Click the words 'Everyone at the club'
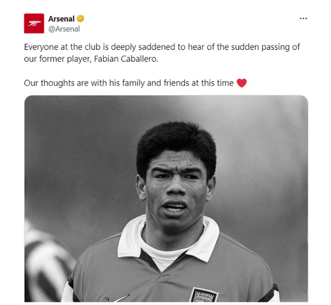The width and height of the screenshot is (331, 305). tap(62, 47)
